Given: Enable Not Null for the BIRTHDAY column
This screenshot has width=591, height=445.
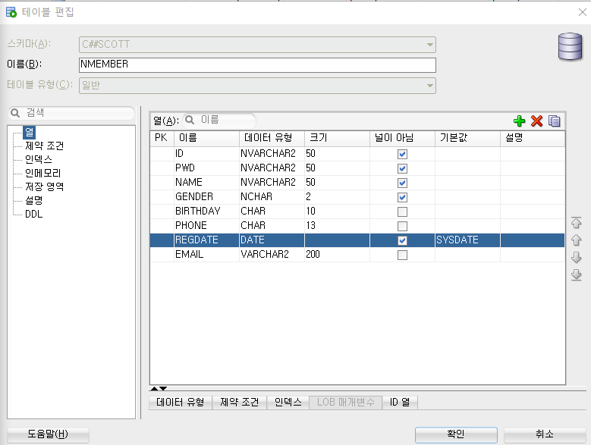Looking at the screenshot, I should click(x=402, y=212).
